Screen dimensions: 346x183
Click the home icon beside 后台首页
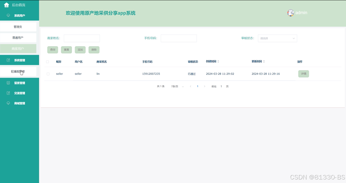pos(7,5)
